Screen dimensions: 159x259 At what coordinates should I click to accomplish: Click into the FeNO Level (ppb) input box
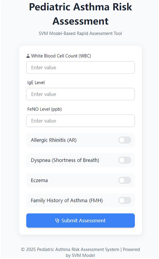tap(81, 121)
